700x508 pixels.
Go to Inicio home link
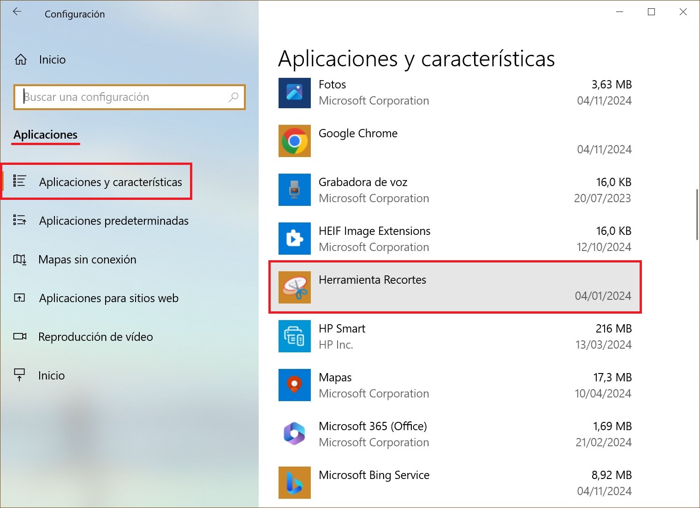click(x=52, y=59)
